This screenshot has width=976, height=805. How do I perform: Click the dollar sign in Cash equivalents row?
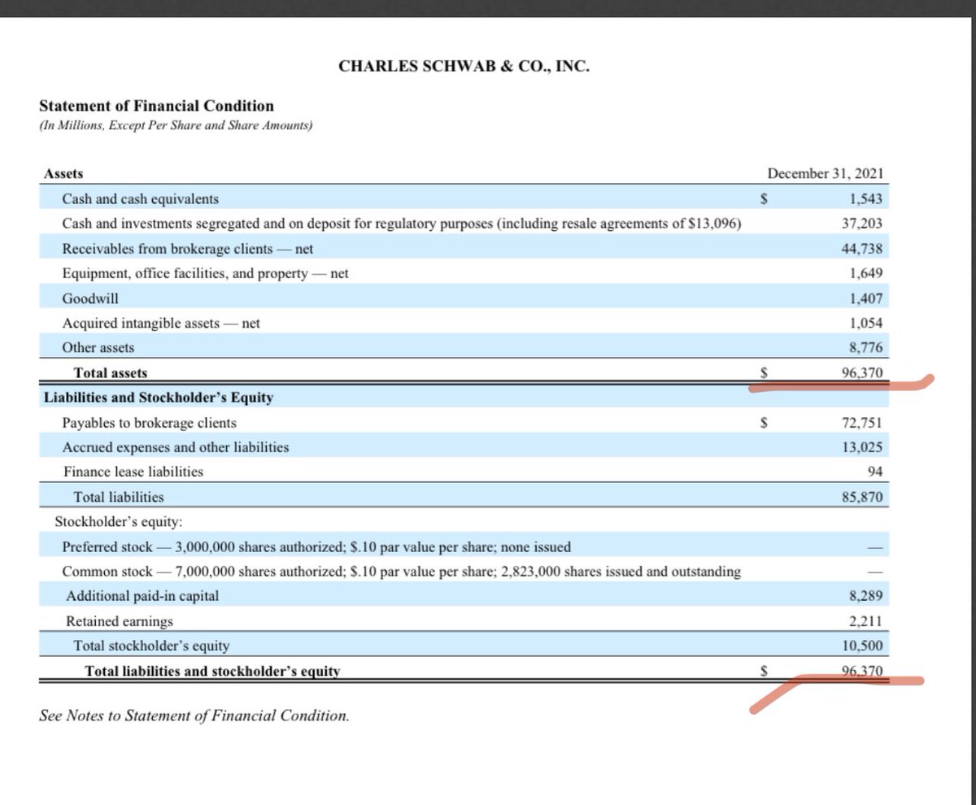764,198
